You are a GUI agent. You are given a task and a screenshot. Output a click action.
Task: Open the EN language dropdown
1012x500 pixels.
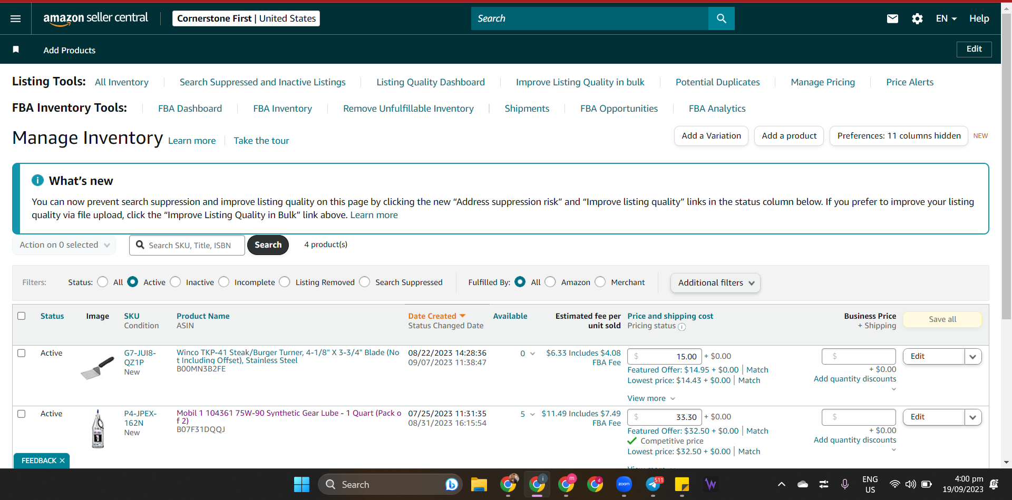click(946, 18)
